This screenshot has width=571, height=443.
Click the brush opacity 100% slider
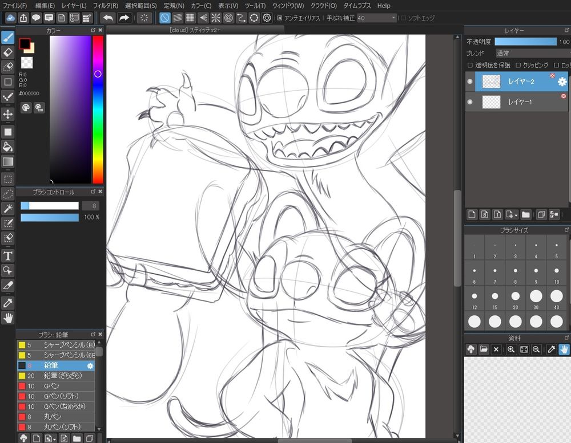[x=50, y=217]
